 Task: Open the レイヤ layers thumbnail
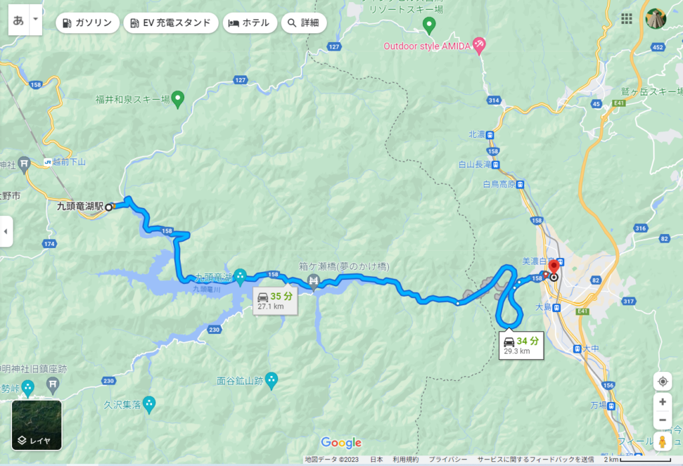[37, 425]
